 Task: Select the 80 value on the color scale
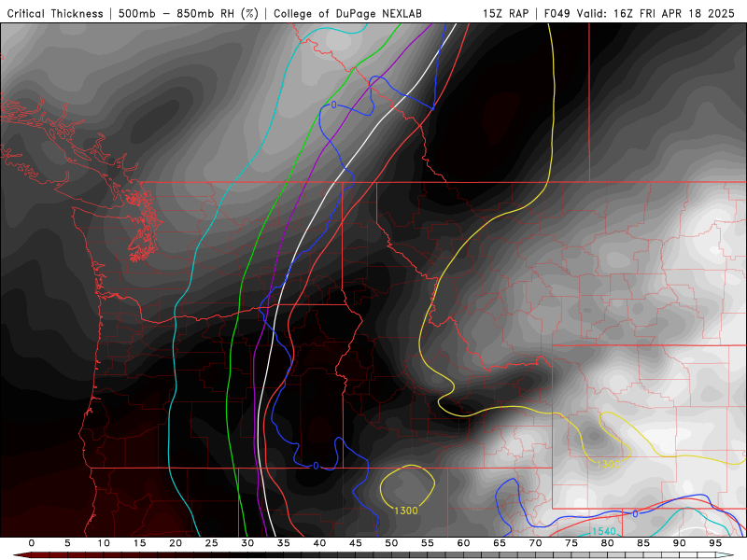[607, 543]
